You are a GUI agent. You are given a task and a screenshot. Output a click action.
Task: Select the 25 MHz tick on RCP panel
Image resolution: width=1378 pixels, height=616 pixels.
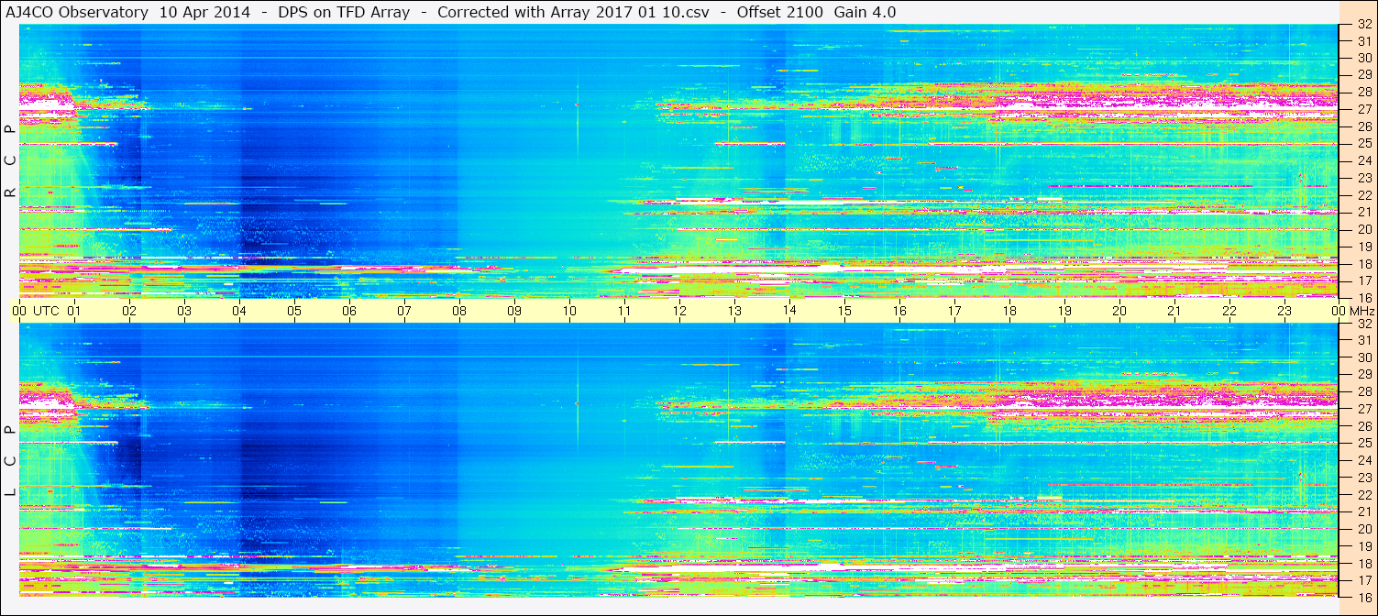tap(1364, 143)
